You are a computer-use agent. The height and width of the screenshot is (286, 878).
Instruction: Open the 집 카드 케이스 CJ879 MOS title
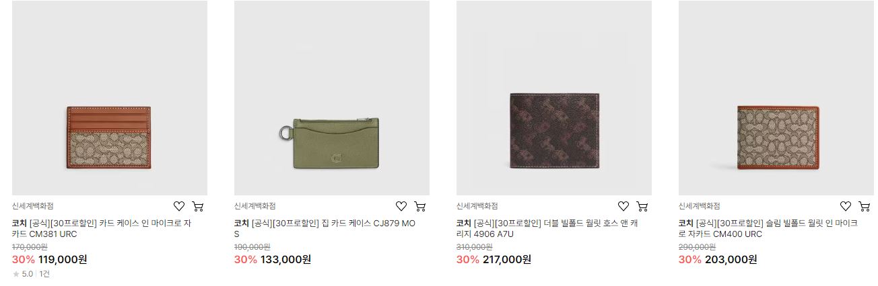point(325,229)
